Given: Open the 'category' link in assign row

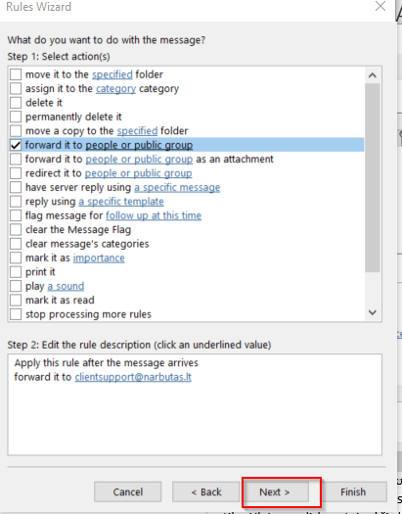Looking at the screenshot, I should coord(115,89).
